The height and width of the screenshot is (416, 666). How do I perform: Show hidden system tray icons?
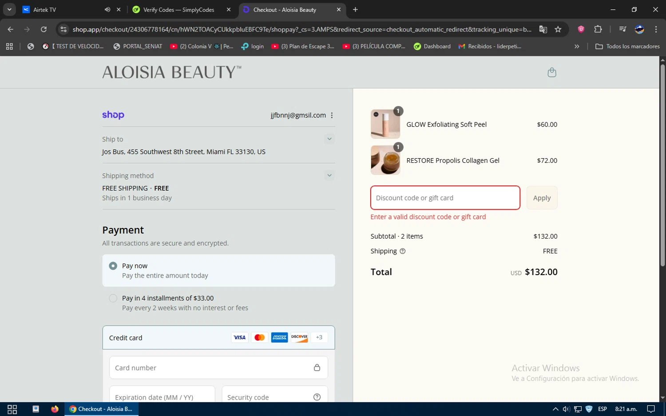555,409
